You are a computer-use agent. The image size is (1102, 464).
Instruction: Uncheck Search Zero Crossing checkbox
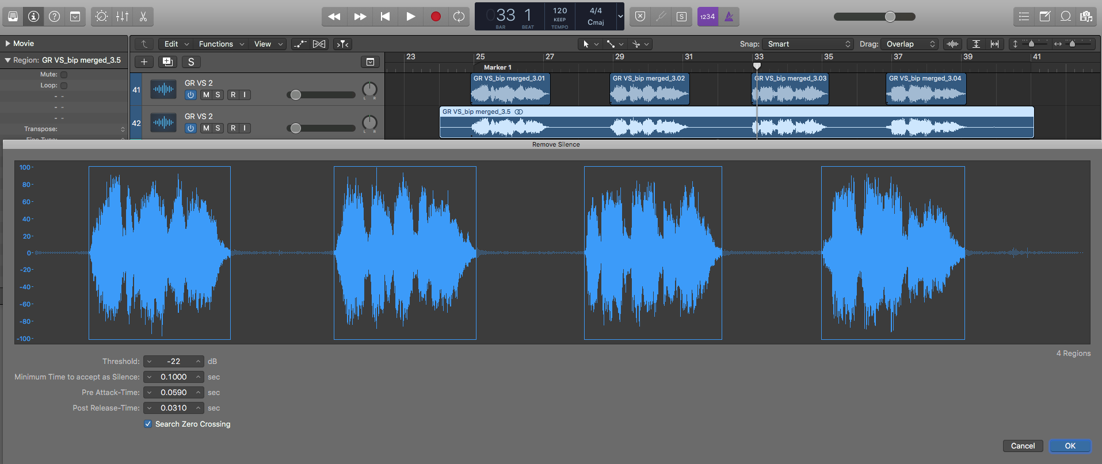(148, 424)
